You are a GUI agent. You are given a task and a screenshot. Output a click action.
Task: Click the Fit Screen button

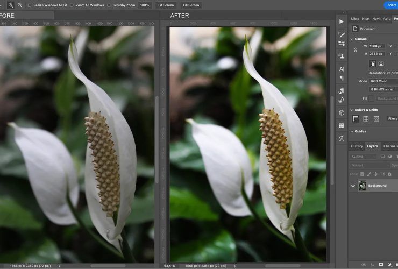pos(166,5)
